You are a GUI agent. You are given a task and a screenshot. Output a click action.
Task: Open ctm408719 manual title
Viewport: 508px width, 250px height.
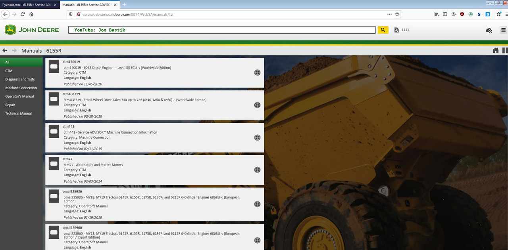71,94
